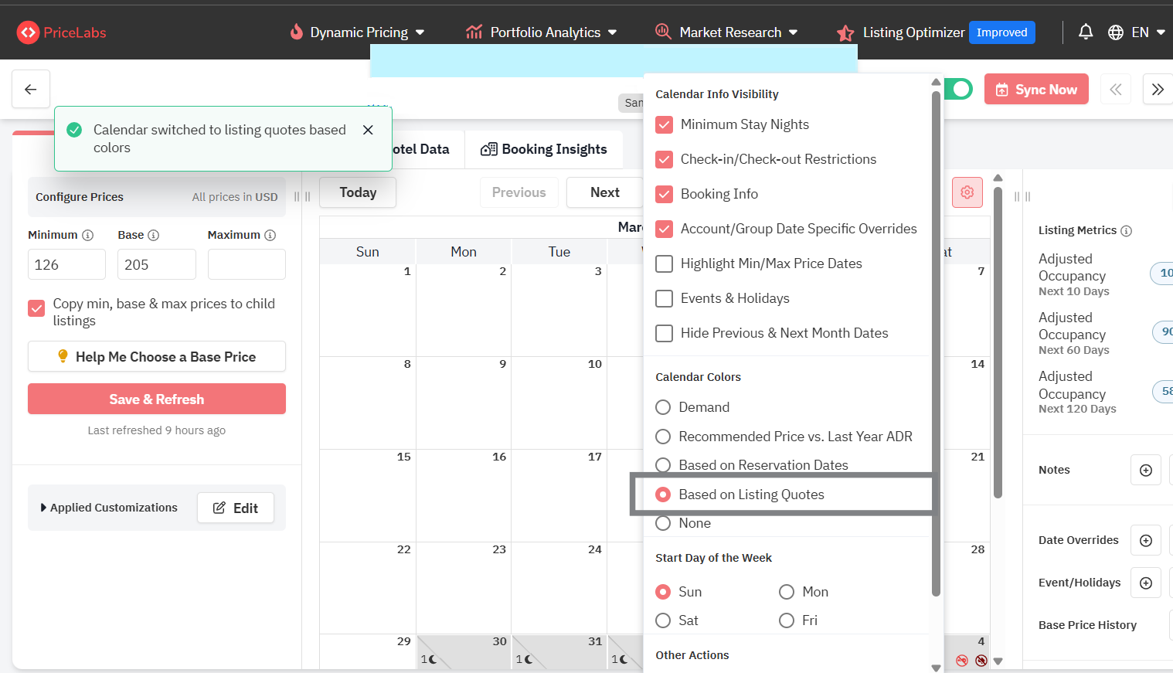Turn off the green sync toggle

click(x=958, y=89)
